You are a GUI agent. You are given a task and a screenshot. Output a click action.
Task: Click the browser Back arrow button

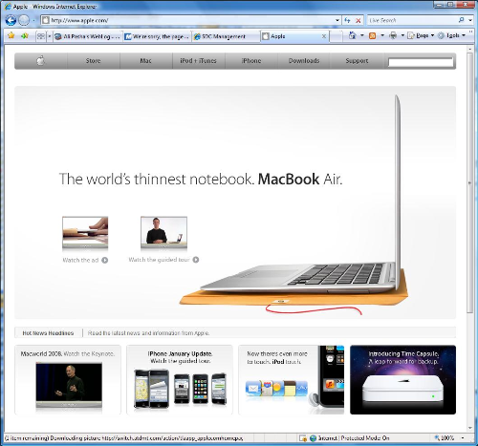pyautogui.click(x=11, y=20)
